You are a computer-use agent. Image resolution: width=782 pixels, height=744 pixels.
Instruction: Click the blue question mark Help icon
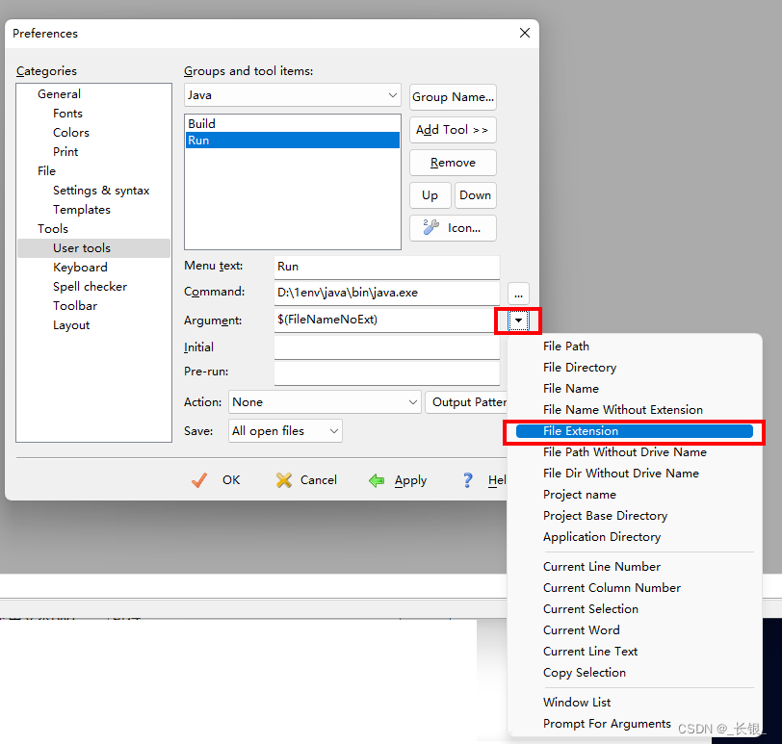[467, 479]
